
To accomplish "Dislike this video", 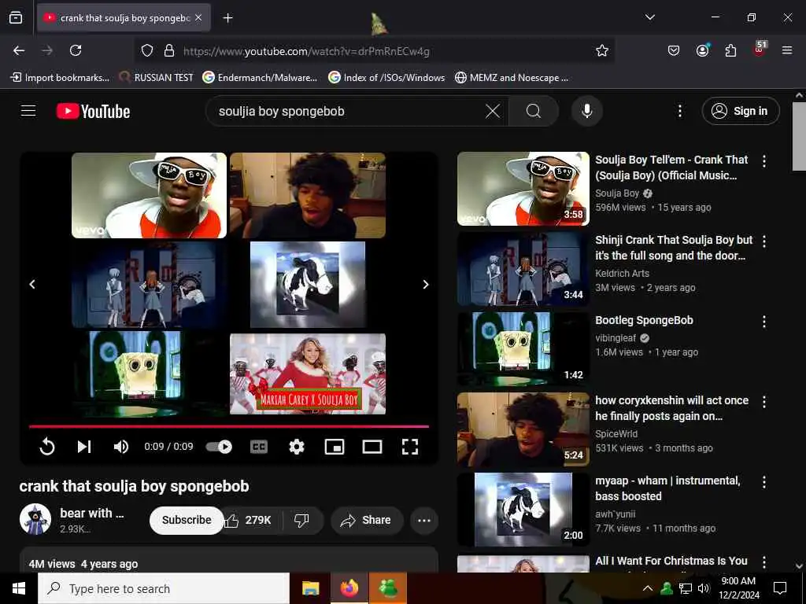I will point(302,521).
